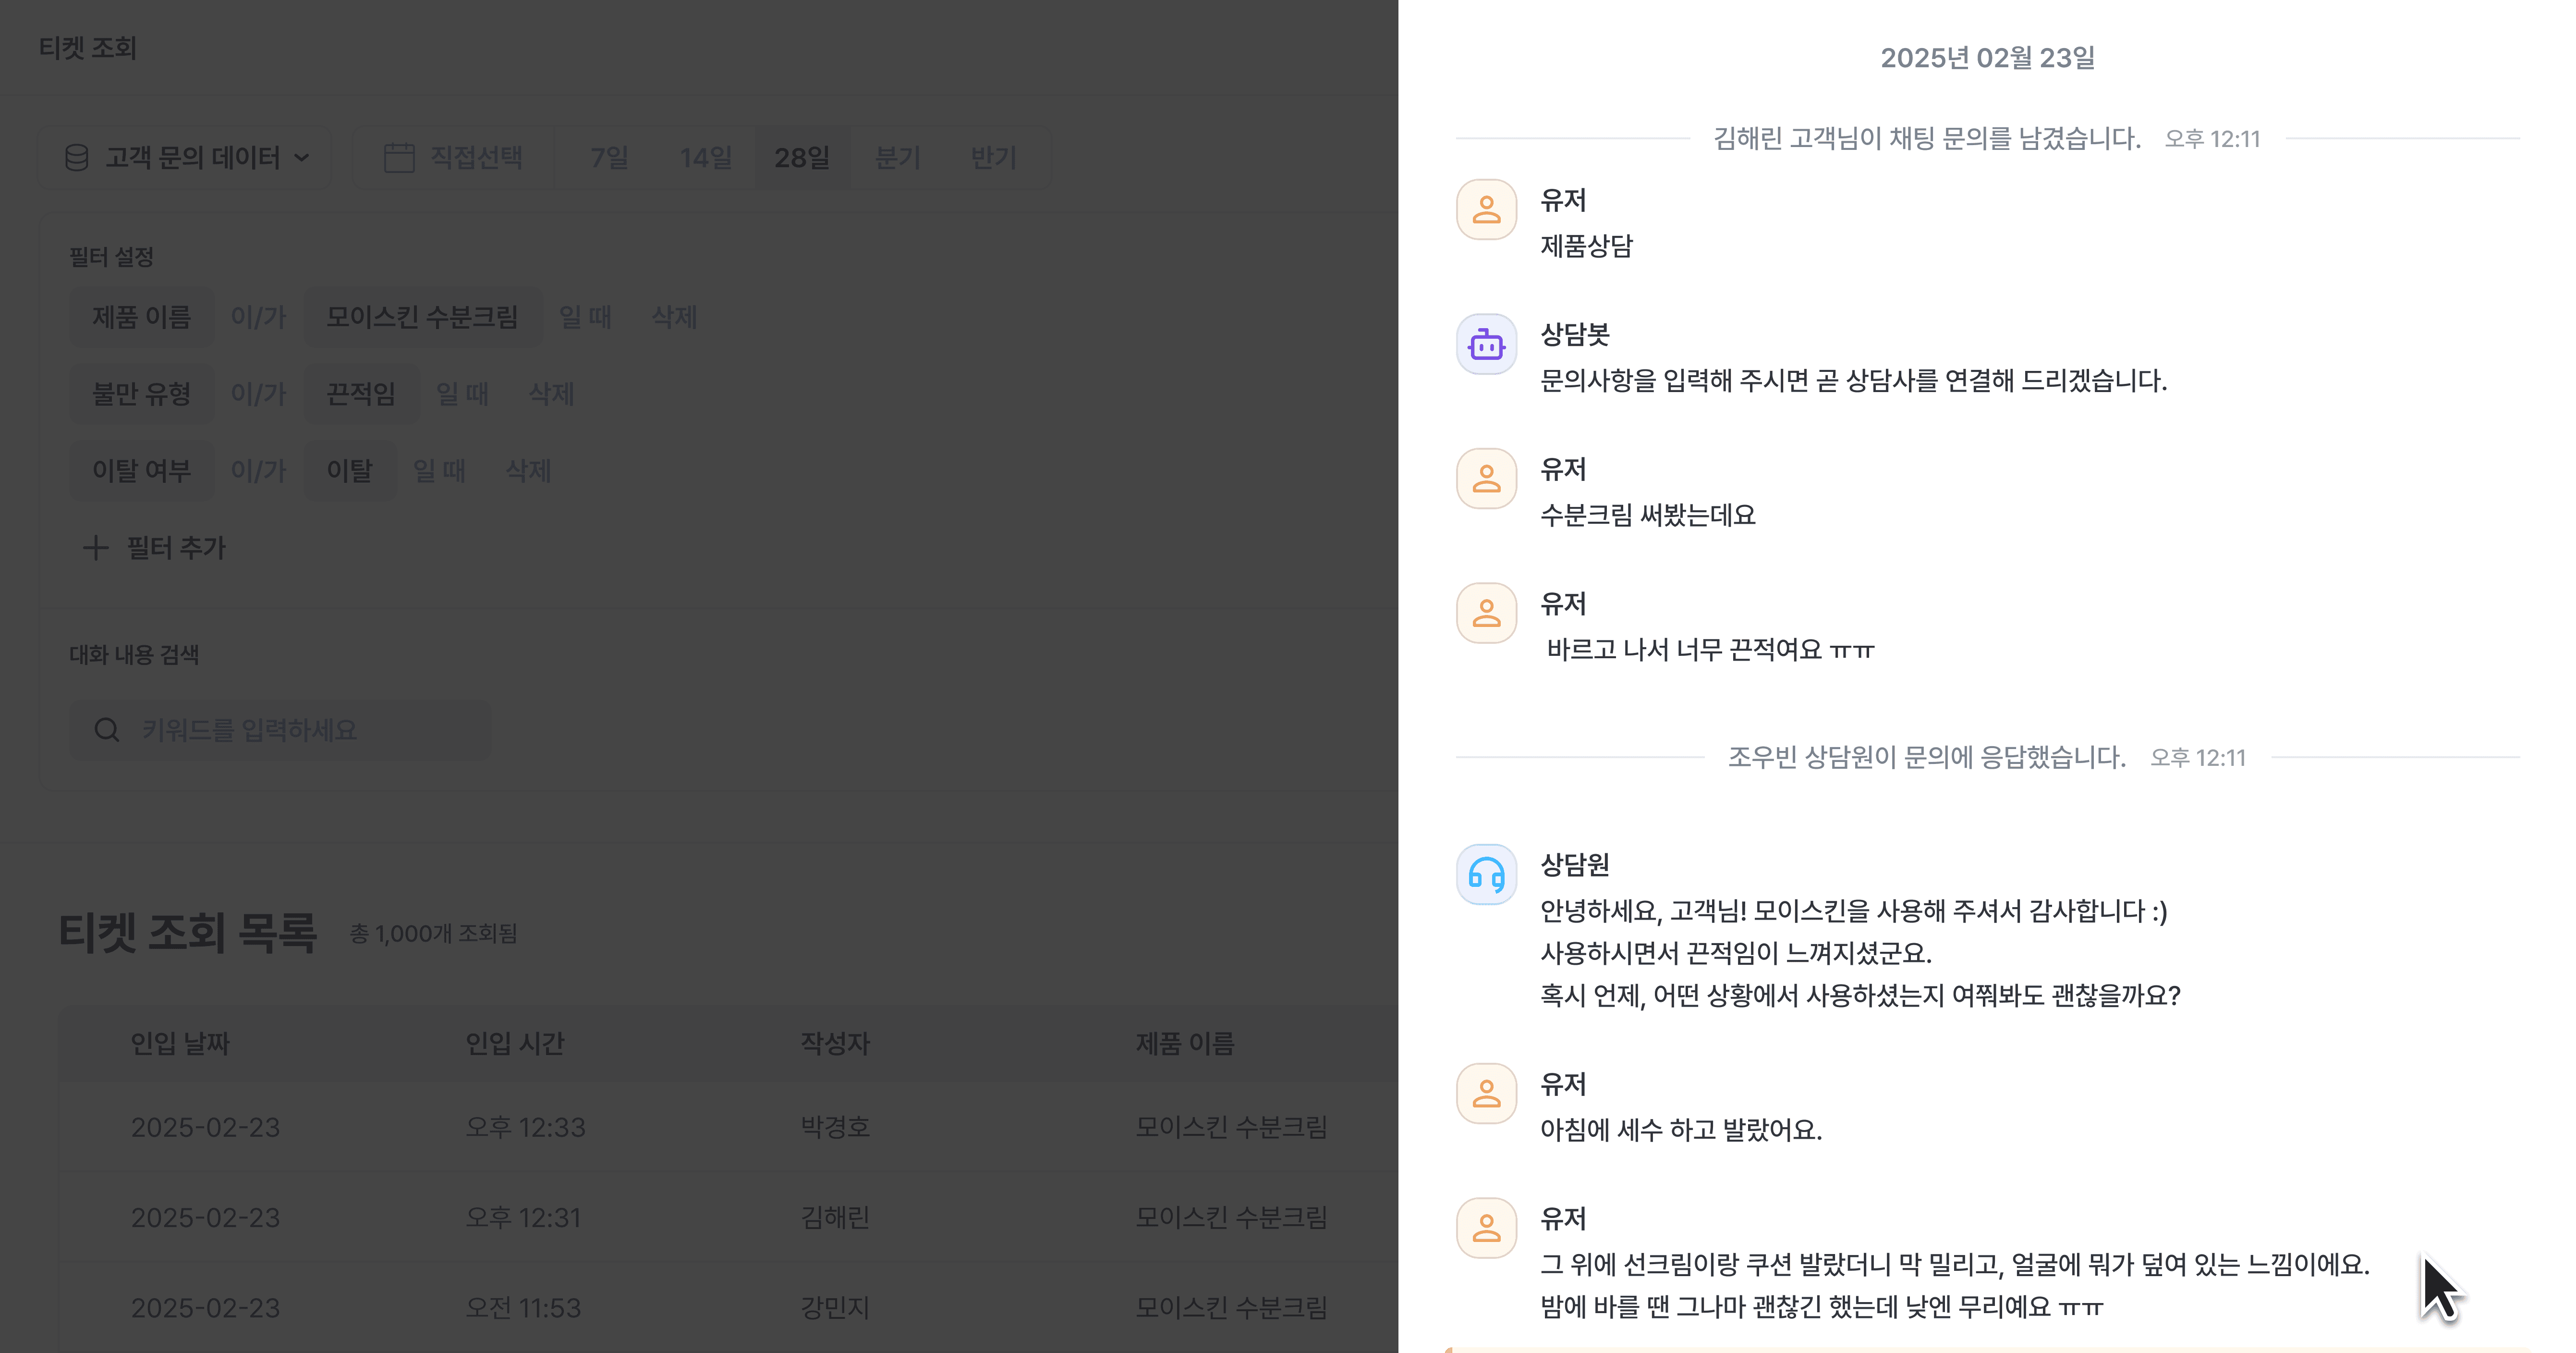Click the 모이스킨 수분크림 cell in 김해린 row

[x=1231, y=1218]
